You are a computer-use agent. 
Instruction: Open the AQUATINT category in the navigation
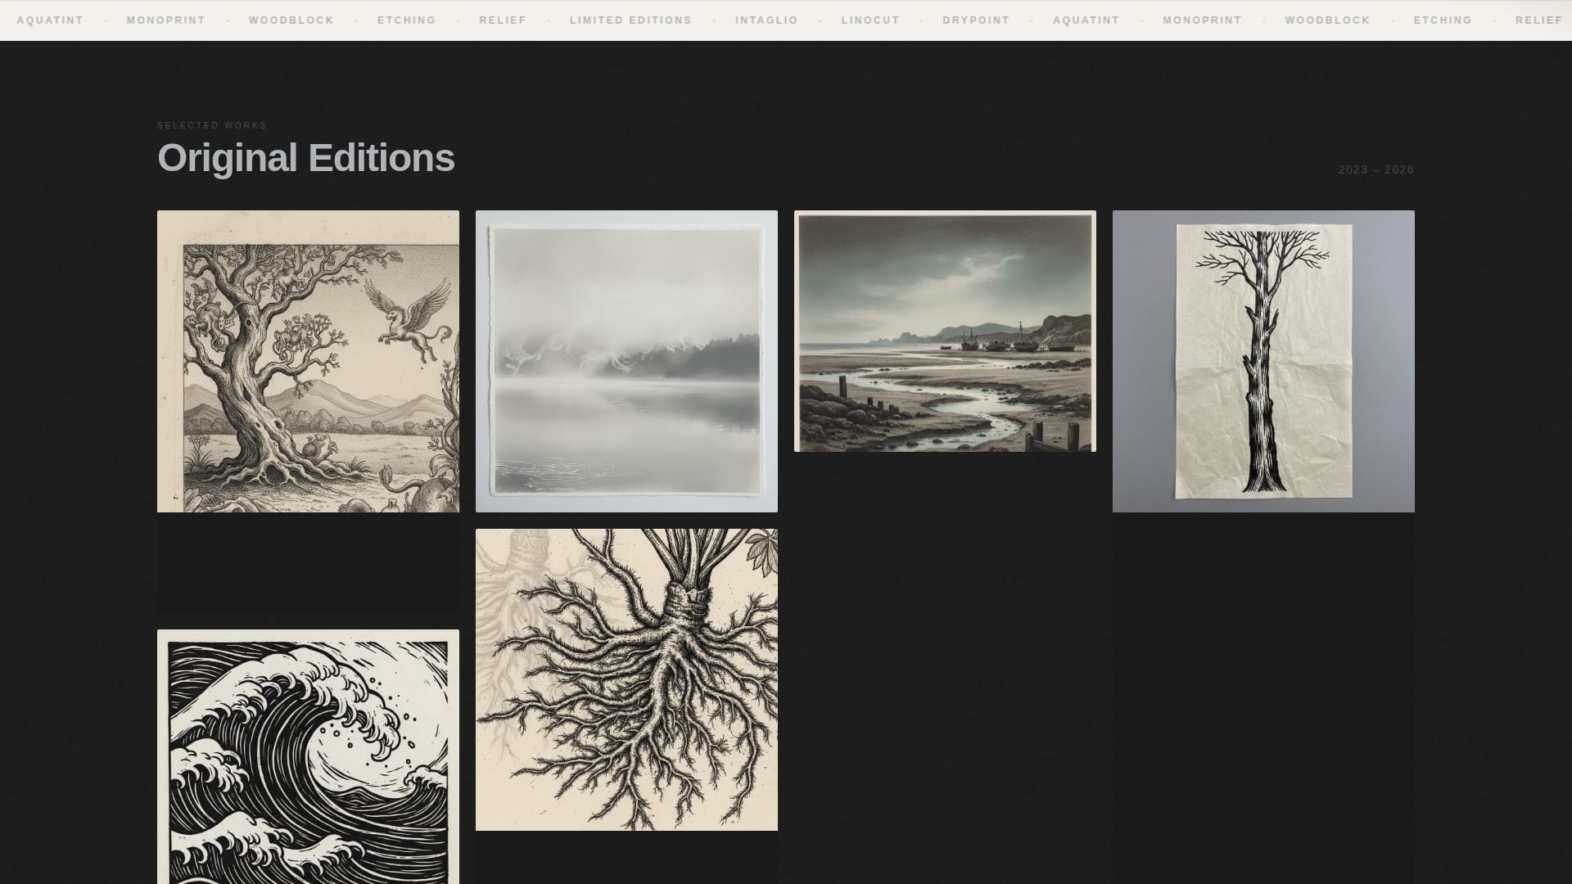coord(50,20)
